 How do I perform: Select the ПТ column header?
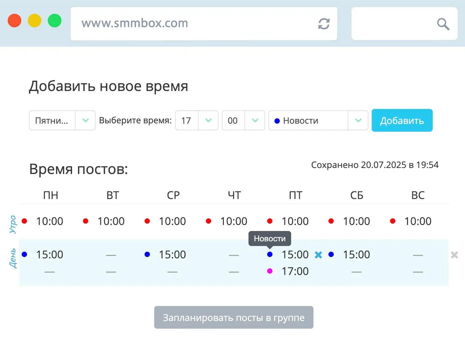point(296,195)
